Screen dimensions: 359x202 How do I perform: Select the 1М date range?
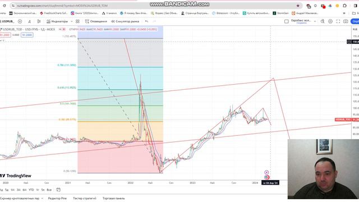(x=12, y=190)
